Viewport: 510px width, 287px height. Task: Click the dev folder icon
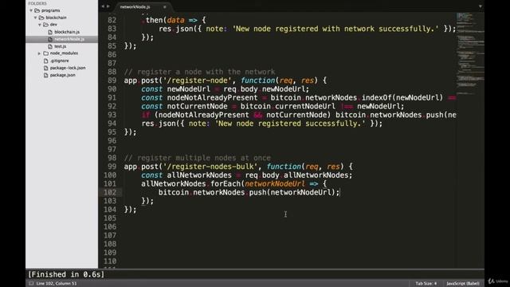pos(45,25)
